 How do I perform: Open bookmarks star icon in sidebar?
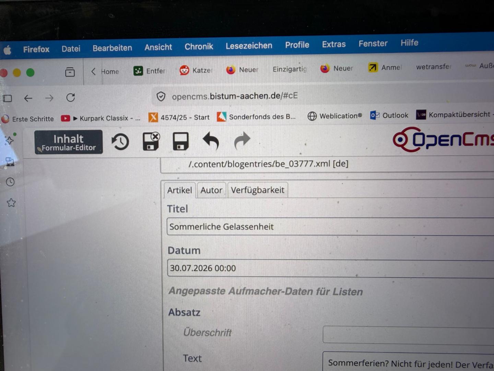click(11, 203)
